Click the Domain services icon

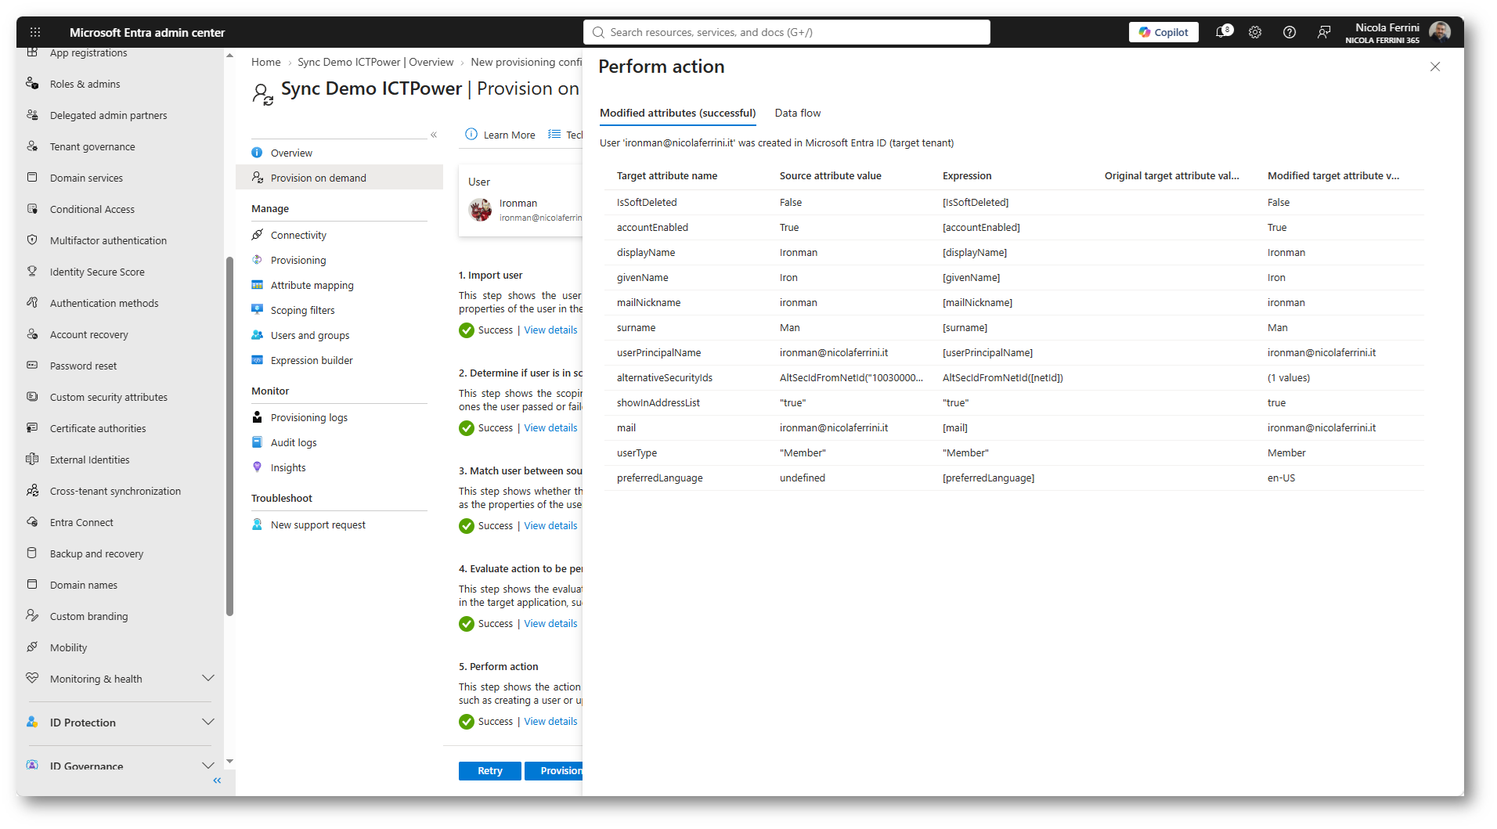[32, 178]
